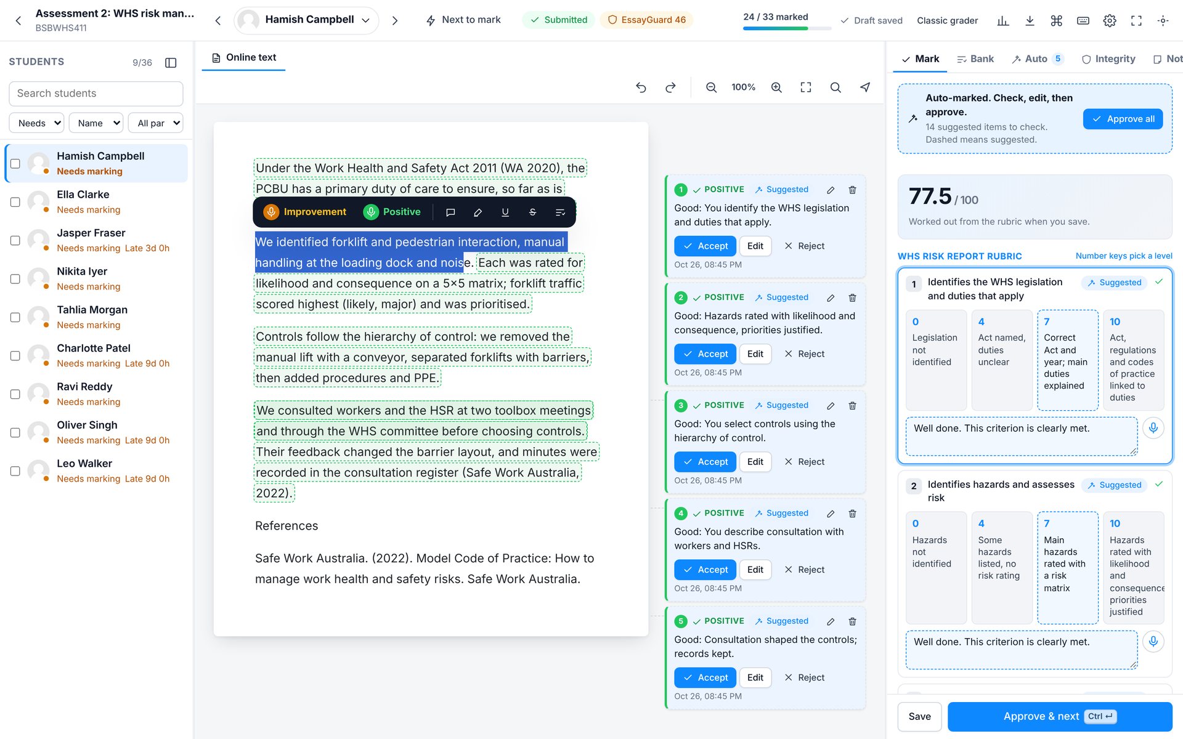
Task: Toggle the students sidebar panel icon
Action: (171, 63)
